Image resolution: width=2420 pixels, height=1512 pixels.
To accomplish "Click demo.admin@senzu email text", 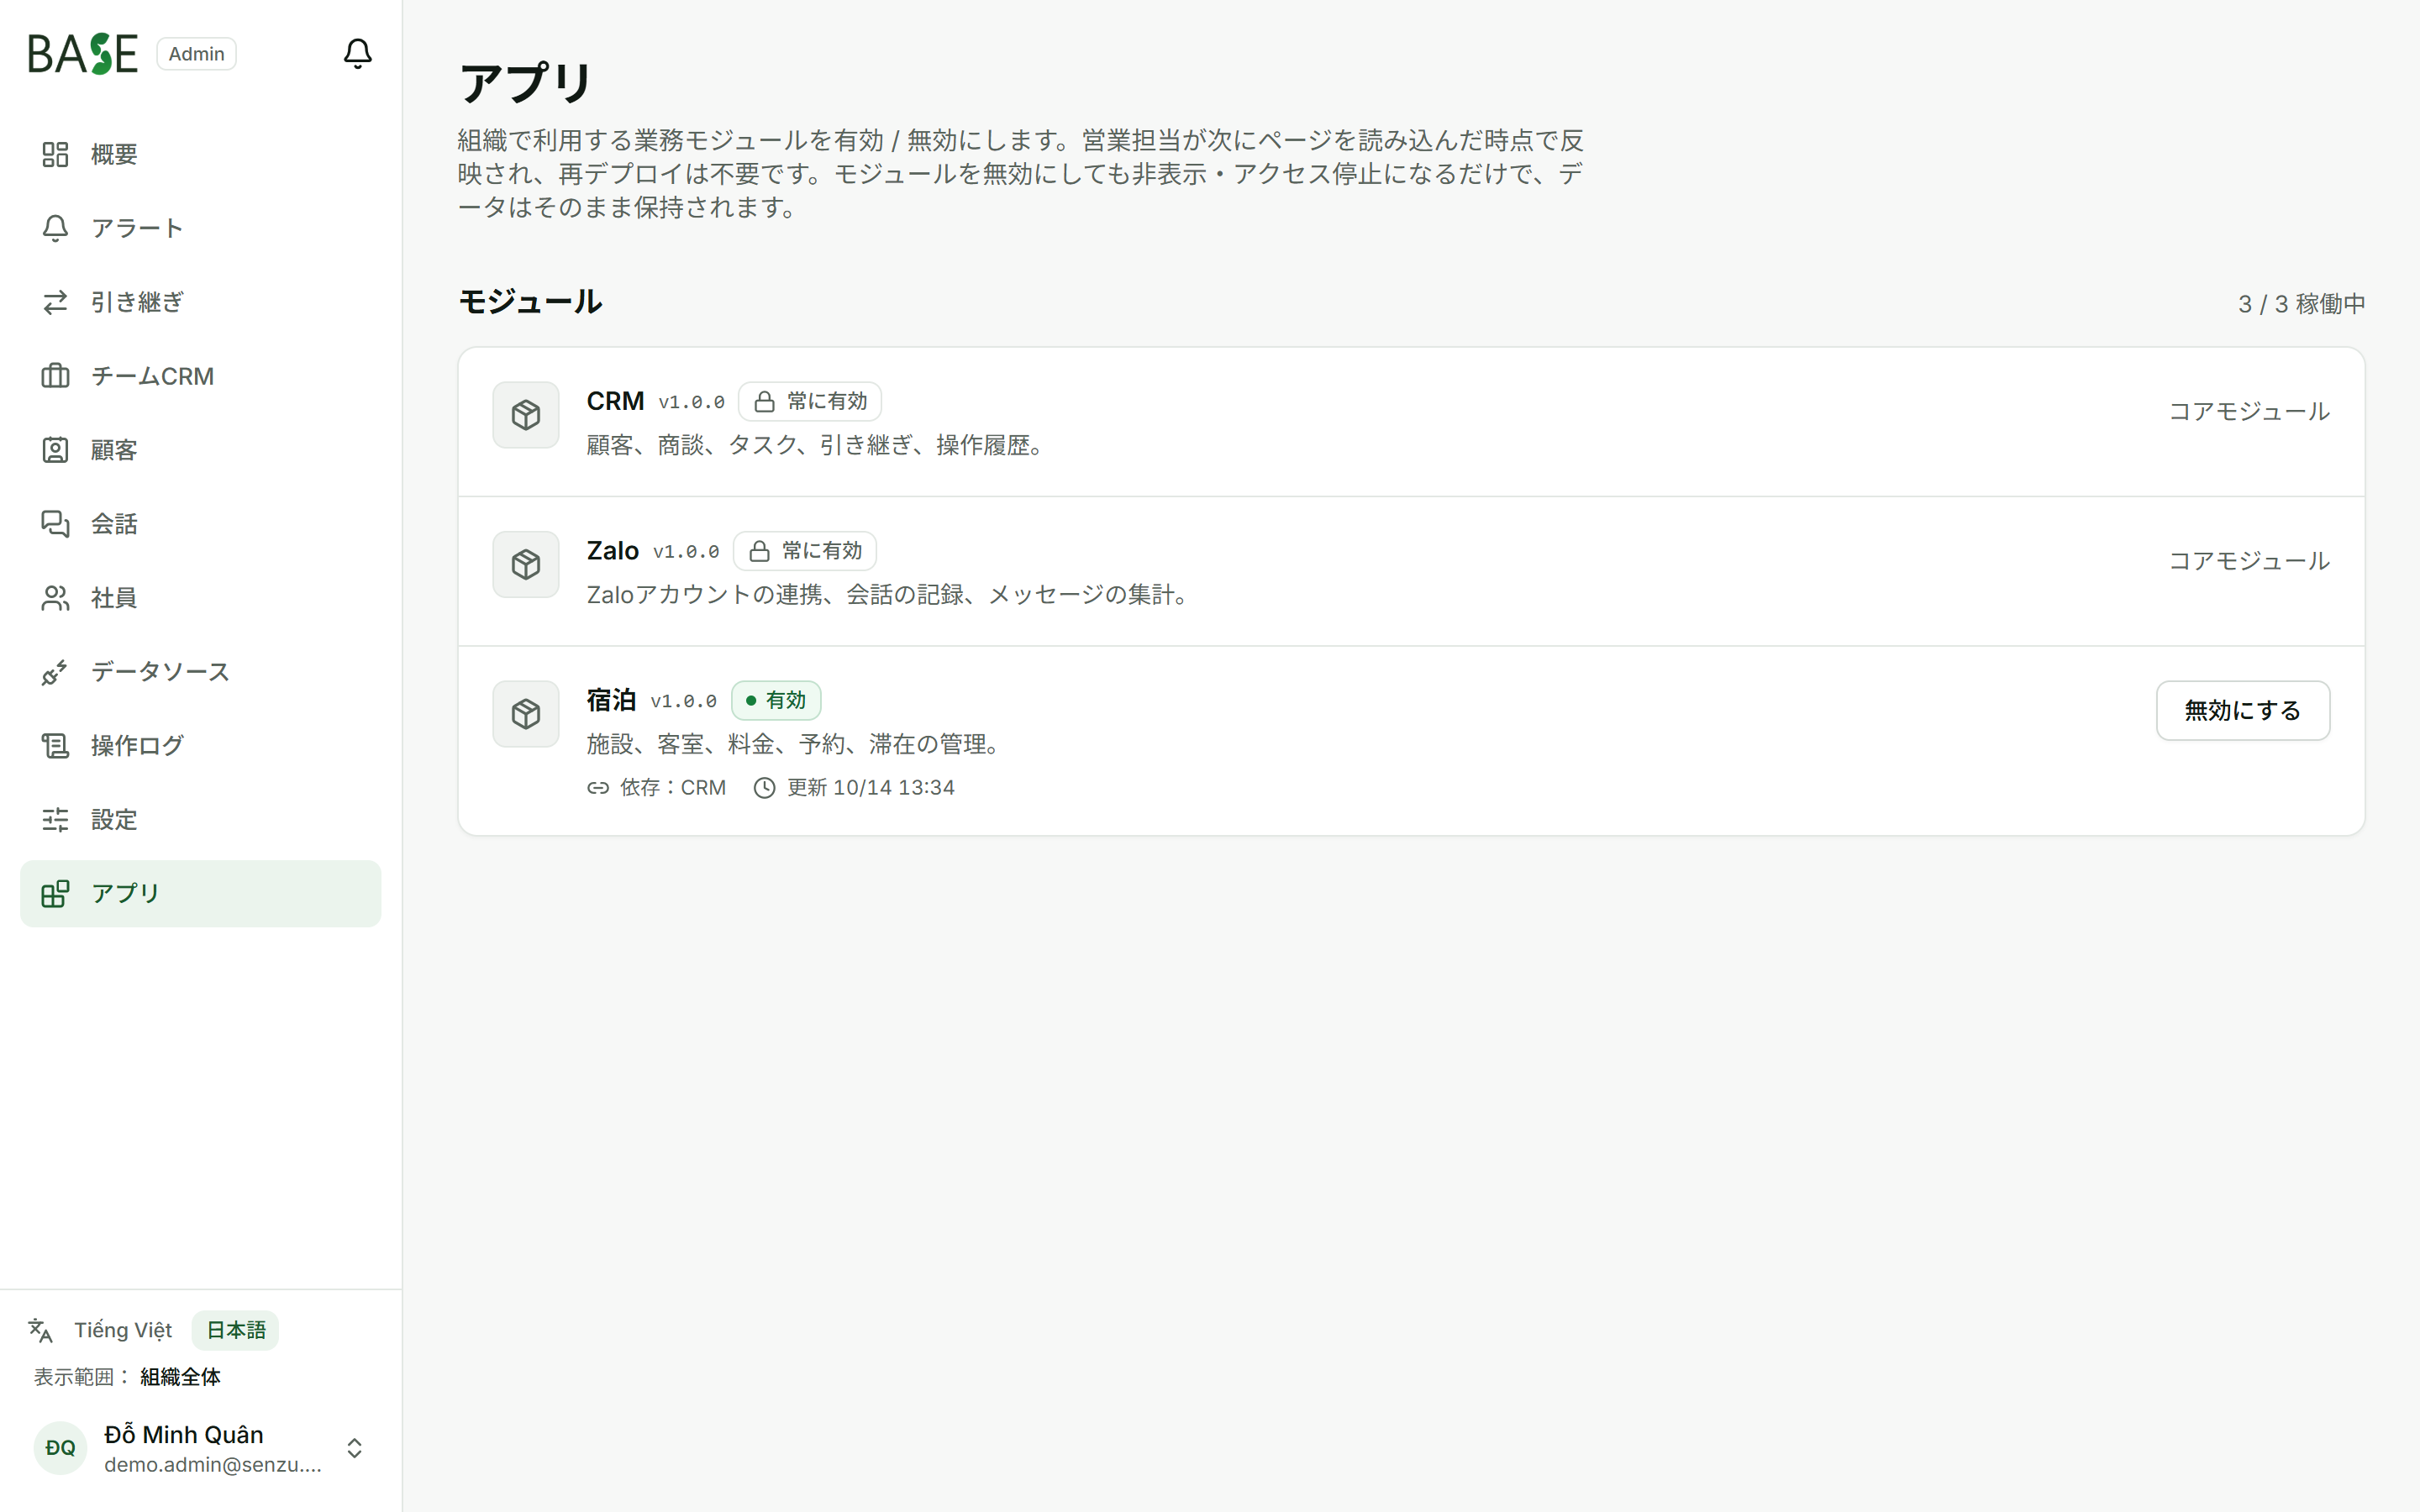I will pos(213,1465).
